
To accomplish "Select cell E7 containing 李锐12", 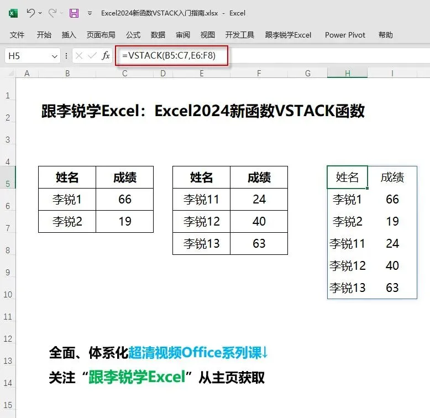I will pyautogui.click(x=202, y=222).
